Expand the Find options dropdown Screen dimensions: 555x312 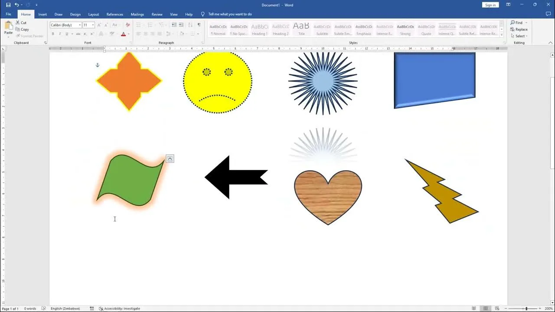coord(526,23)
